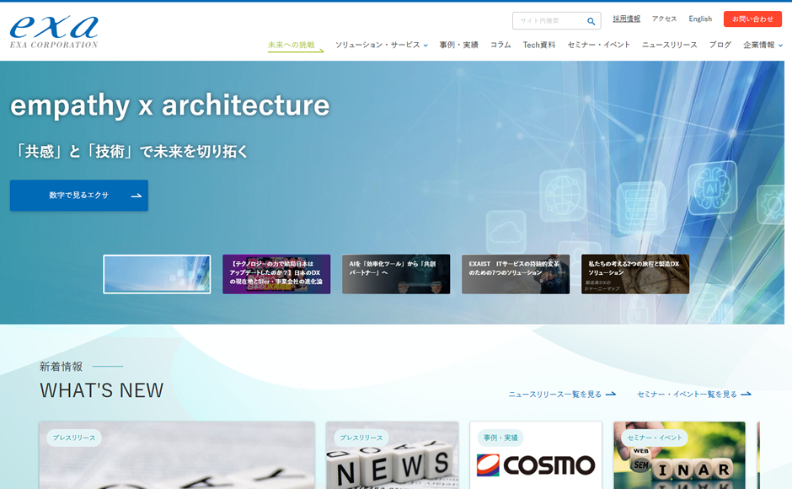
Task: Select the EXAIST ITサービス carousel thumbnail
Action: click(516, 274)
